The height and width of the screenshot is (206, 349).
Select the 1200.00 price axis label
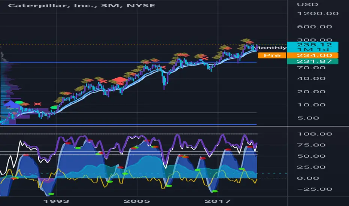(318, 13)
